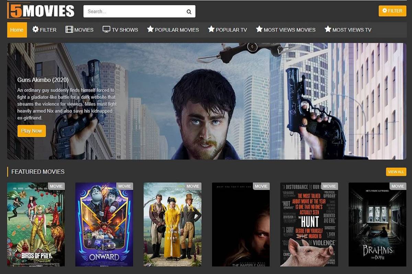The image size is (412, 274).
Task: Click the Guns Akimbo (2020) title
Action: [43, 80]
